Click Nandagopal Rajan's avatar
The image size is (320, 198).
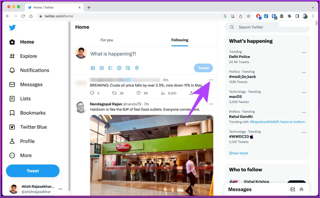pyautogui.click(x=81, y=107)
